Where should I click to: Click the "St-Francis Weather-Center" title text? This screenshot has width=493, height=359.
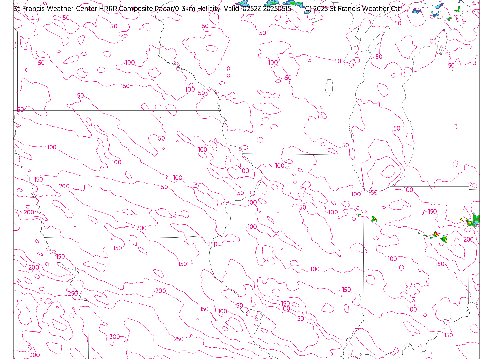pyautogui.click(x=55, y=9)
